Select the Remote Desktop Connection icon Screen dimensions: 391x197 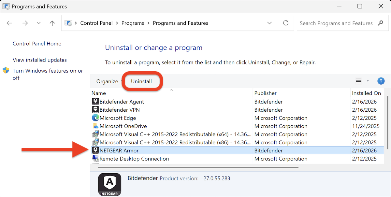click(x=95, y=159)
